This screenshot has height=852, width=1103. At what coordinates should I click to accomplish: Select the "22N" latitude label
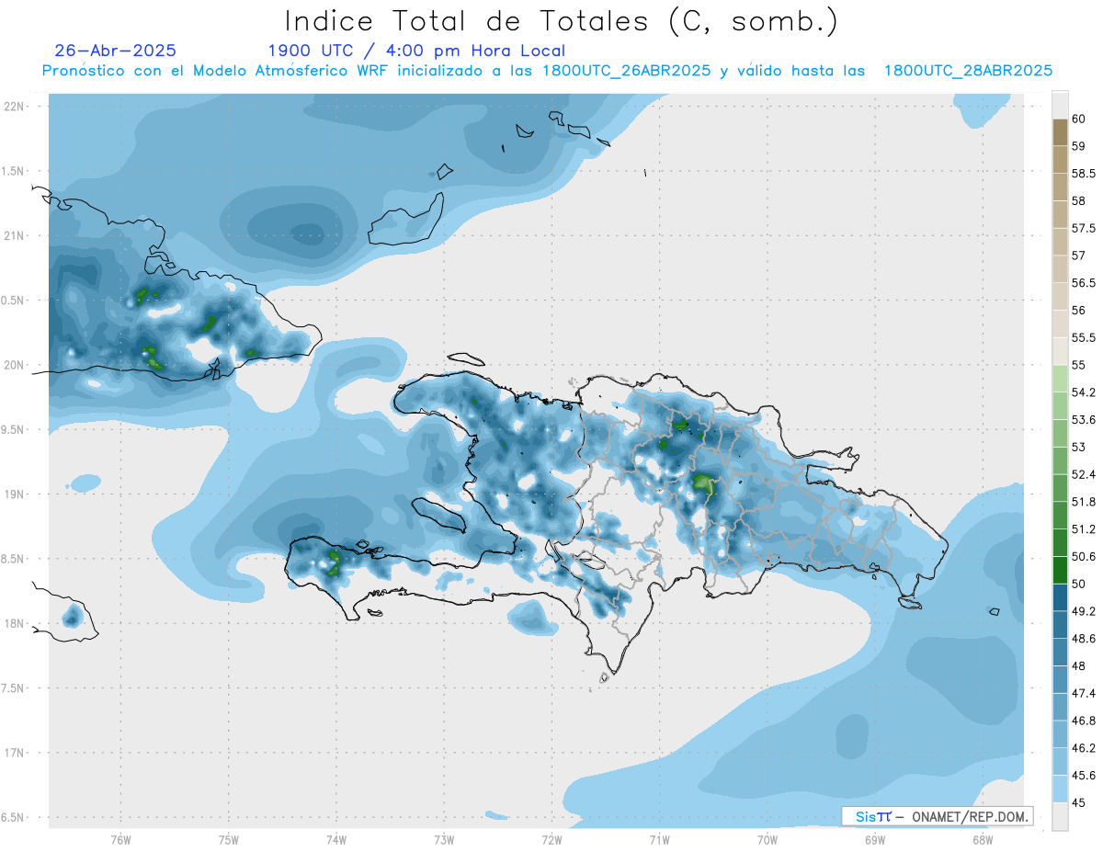pyautogui.click(x=15, y=106)
